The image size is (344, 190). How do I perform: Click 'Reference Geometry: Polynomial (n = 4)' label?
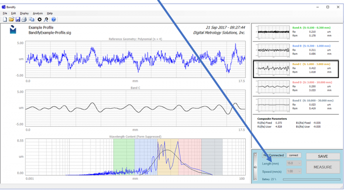pyautogui.click(x=135, y=39)
